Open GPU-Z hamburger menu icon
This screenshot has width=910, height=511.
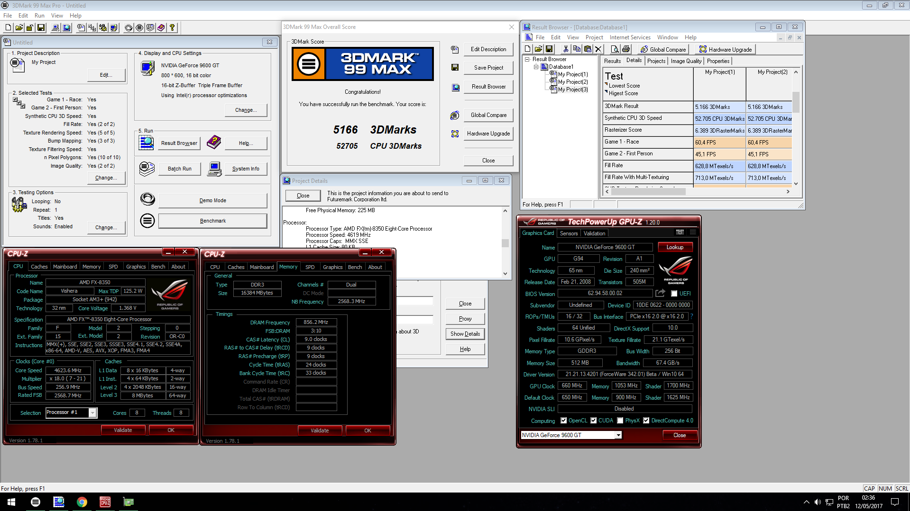click(x=693, y=233)
